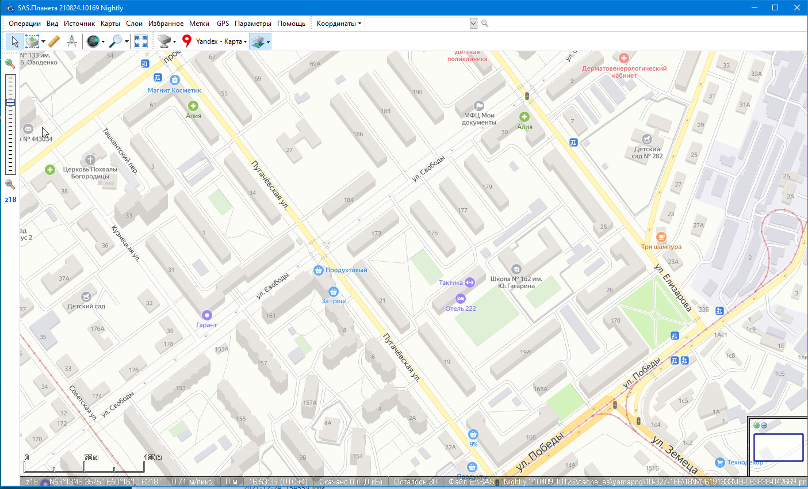Toggle the red placemark visibility pin
808x489 pixels.
[x=186, y=41]
